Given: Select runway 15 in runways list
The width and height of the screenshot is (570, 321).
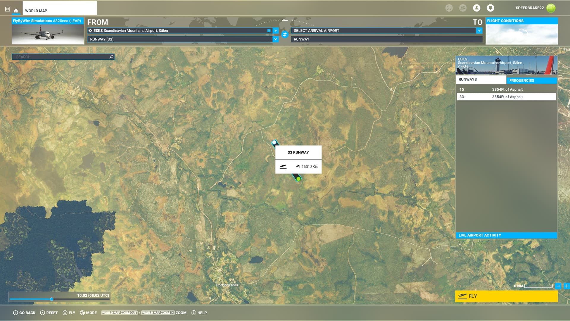Looking at the screenshot, I should [x=506, y=89].
